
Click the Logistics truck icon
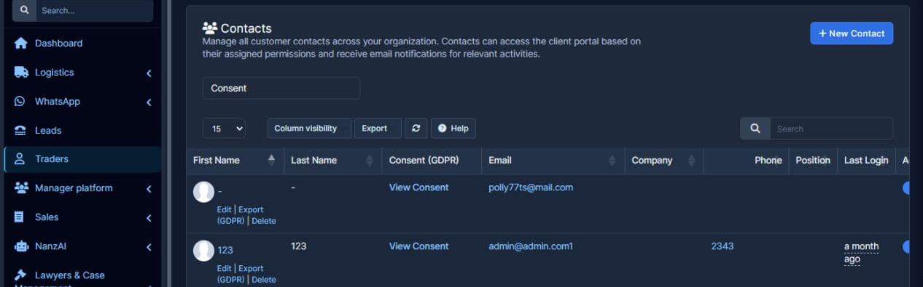(x=21, y=72)
